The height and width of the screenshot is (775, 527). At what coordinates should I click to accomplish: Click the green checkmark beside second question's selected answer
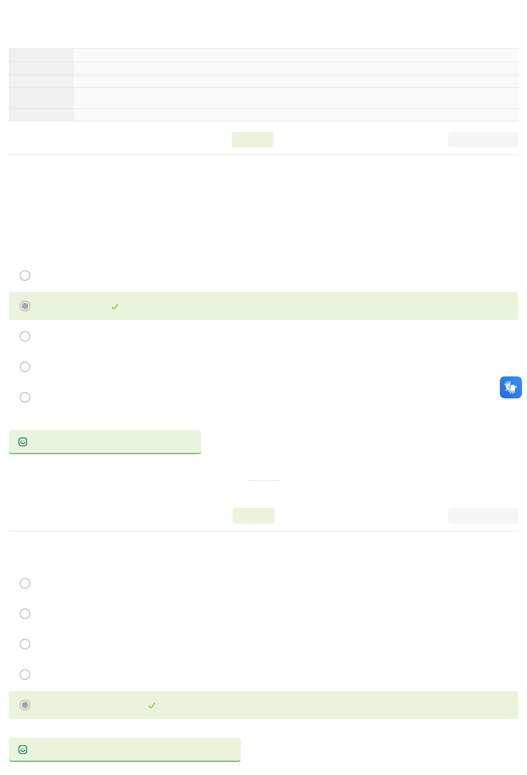click(x=151, y=706)
